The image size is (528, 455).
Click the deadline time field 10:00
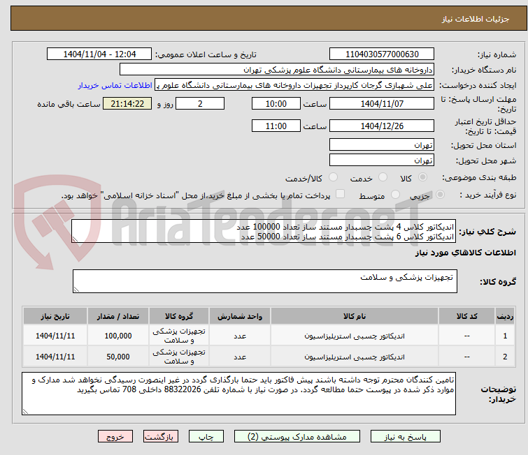(x=276, y=103)
